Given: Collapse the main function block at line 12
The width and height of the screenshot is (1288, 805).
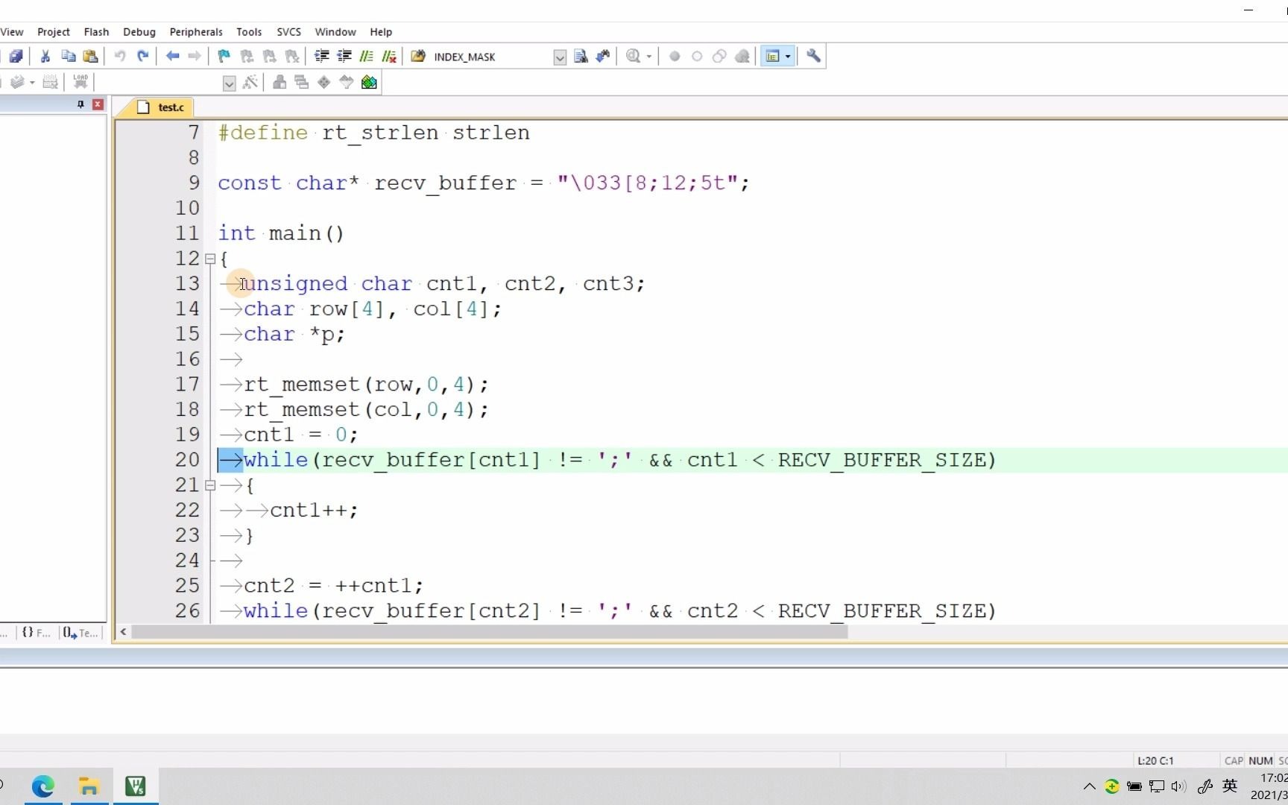Looking at the screenshot, I should click(x=210, y=259).
